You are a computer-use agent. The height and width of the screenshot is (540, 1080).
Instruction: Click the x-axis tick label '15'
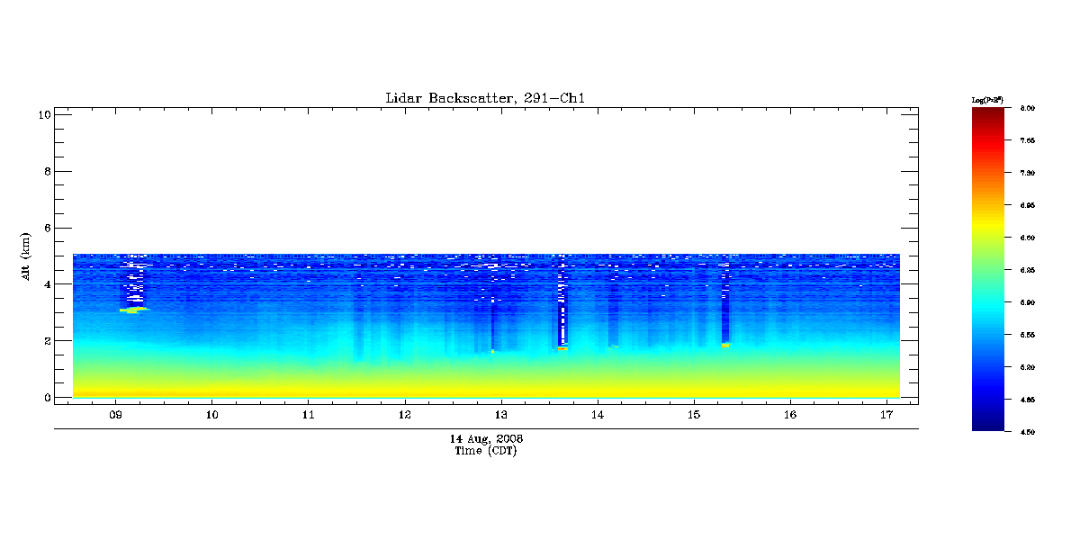click(693, 415)
